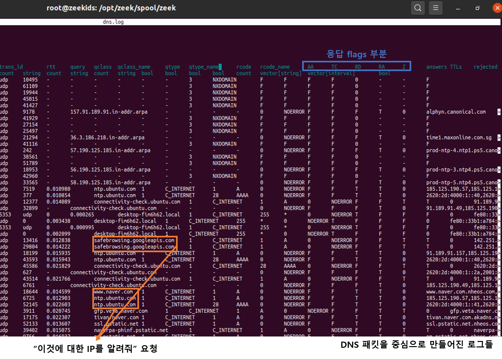Image resolution: width=502 pixels, height=359 pixels.
Task: Click the time1.maxonline.com.sg answer
Action: pos(459,138)
